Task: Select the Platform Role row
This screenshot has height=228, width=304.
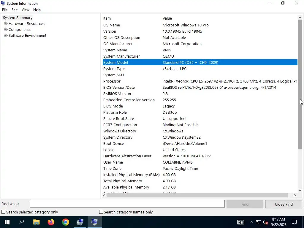Action: (200, 113)
